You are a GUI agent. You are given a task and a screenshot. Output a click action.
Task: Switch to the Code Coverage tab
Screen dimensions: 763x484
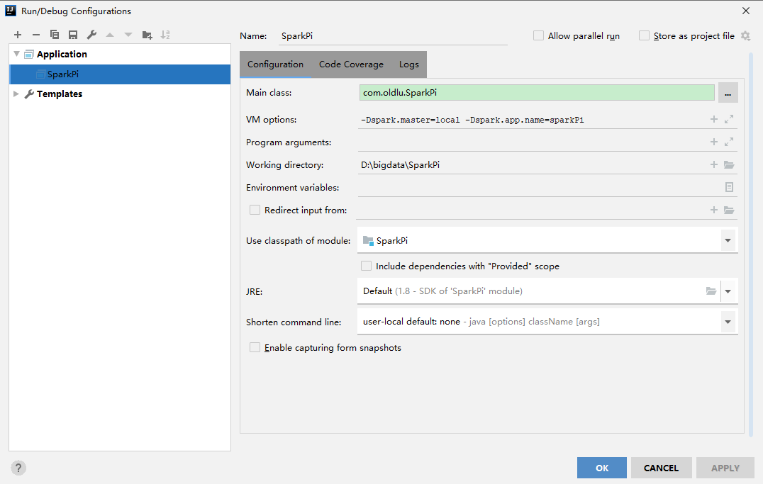coord(351,64)
